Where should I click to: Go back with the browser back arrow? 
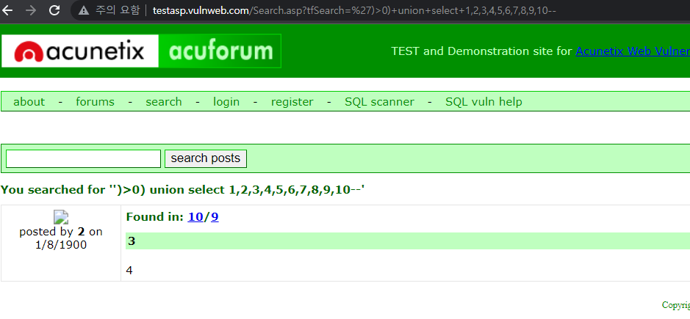[x=7, y=10]
